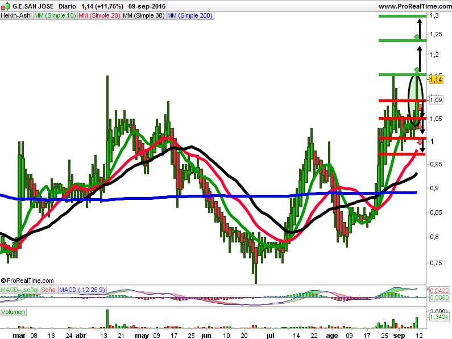Click the 0,0422 MACD value label
This screenshot has height=339, width=452.
tap(439, 290)
